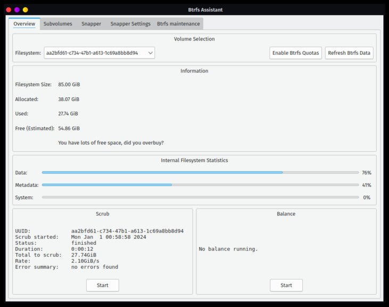Click the yellow window control button
This screenshot has width=389, height=307.
point(26,10)
